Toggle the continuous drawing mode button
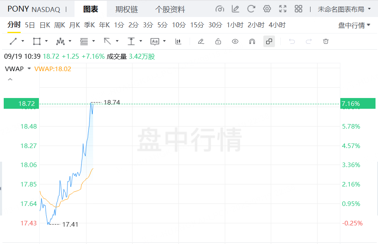The height and width of the screenshot is (244, 378). [x=269, y=41]
